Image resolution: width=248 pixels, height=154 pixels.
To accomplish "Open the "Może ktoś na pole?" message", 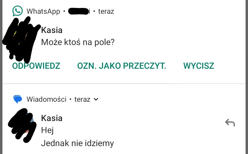I will point(77,42).
